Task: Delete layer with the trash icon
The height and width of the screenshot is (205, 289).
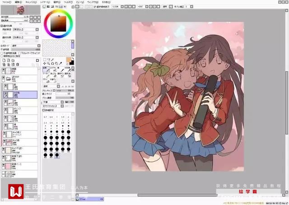Action: click(x=18, y=65)
